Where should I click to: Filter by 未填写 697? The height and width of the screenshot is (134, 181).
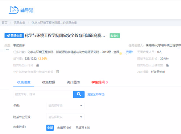click(64, 128)
